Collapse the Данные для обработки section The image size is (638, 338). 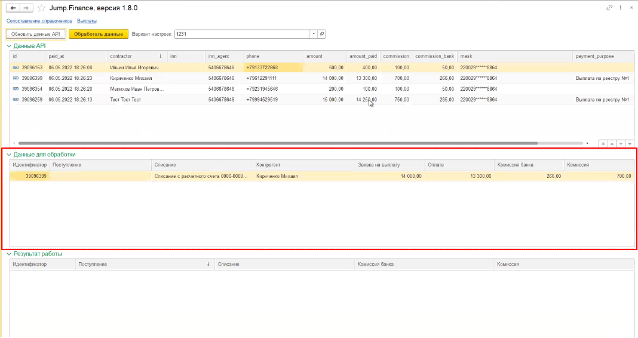click(8, 155)
